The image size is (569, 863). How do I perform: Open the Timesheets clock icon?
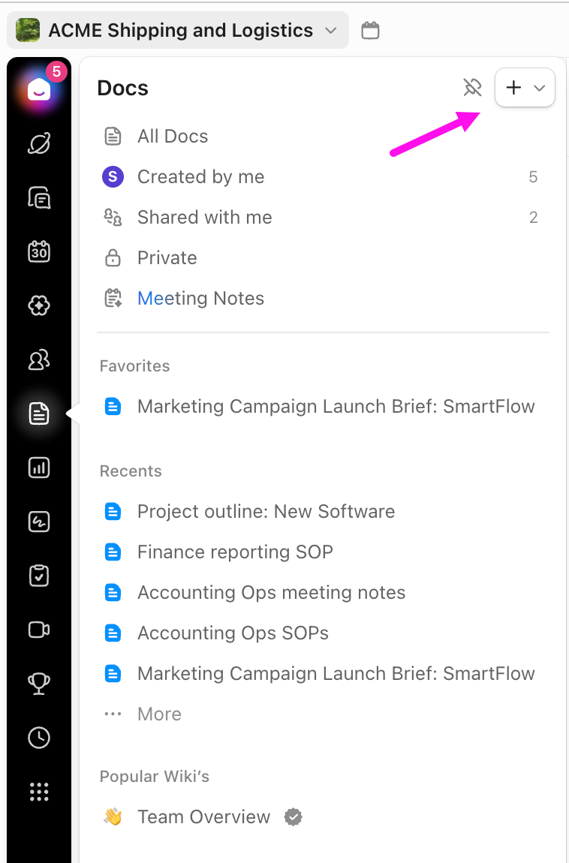39,738
